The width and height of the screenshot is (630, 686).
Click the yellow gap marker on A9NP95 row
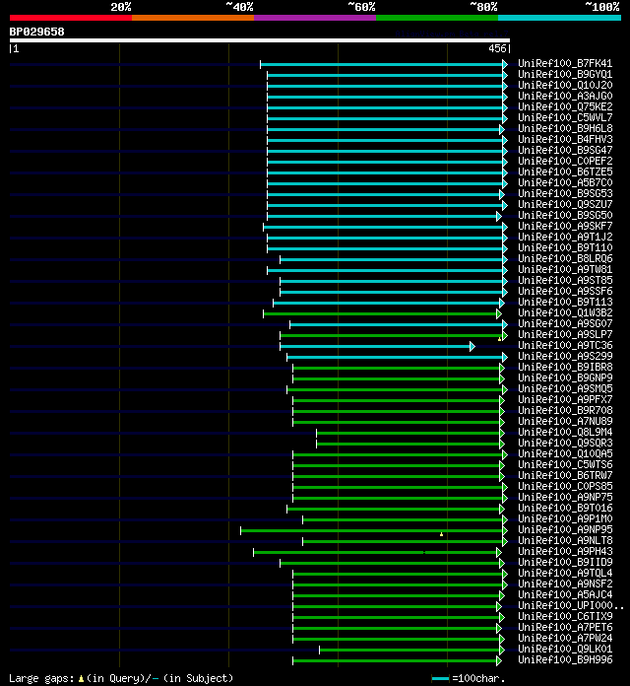tap(441, 534)
